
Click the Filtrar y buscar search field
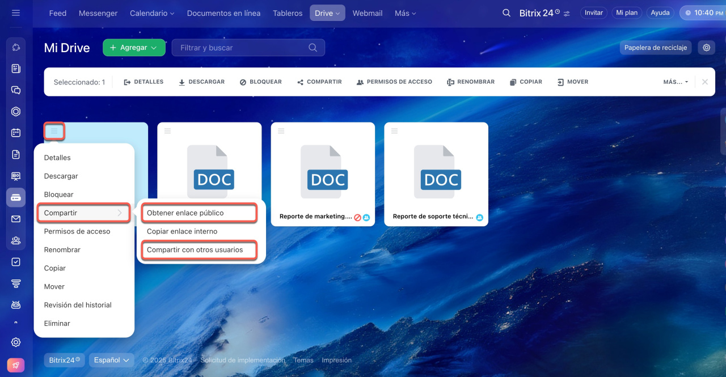coord(242,48)
